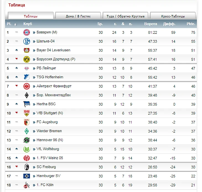Click the Hannover 96 club logo

coord(26,140)
